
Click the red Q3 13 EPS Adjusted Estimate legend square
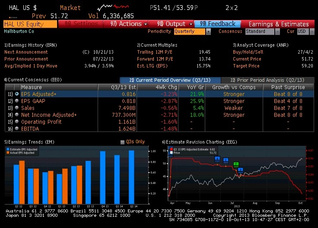pyautogui.click(x=172, y=149)
